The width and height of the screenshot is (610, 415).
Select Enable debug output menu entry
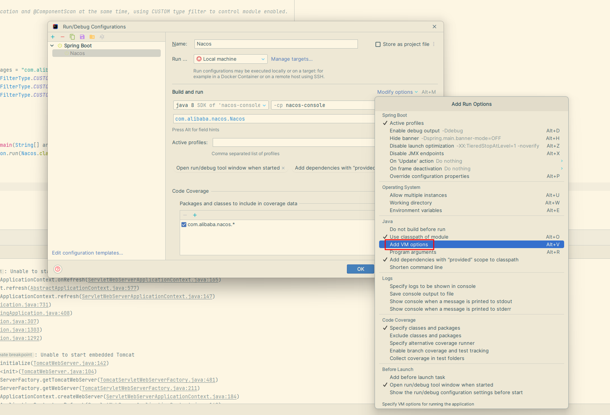(x=472, y=130)
